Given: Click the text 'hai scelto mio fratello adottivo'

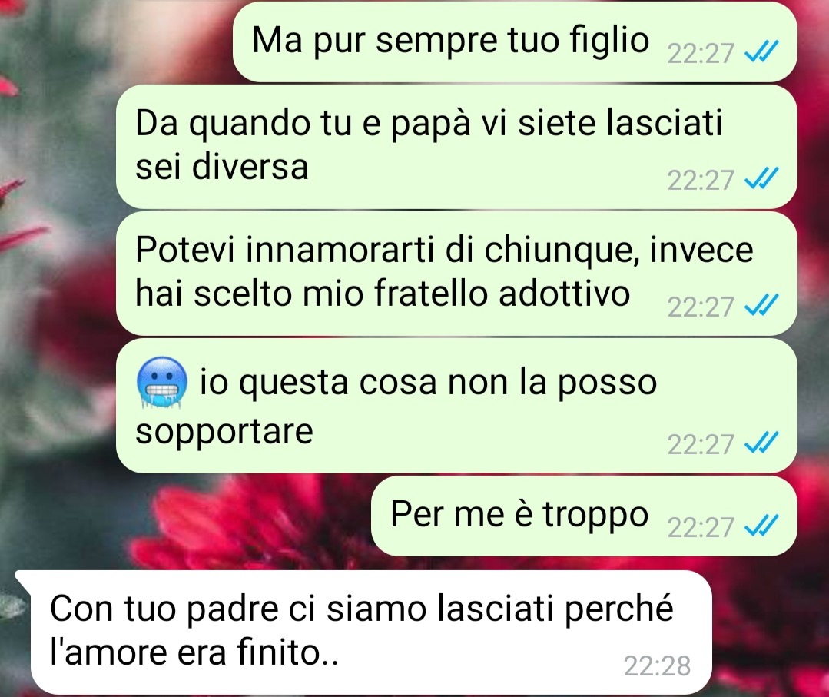Looking at the screenshot, I should coord(383,293).
